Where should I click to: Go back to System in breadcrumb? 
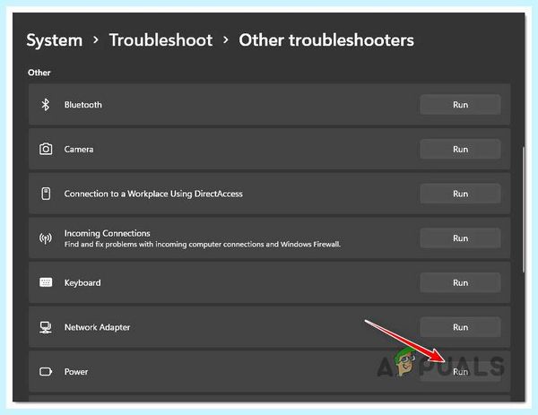tap(54, 40)
